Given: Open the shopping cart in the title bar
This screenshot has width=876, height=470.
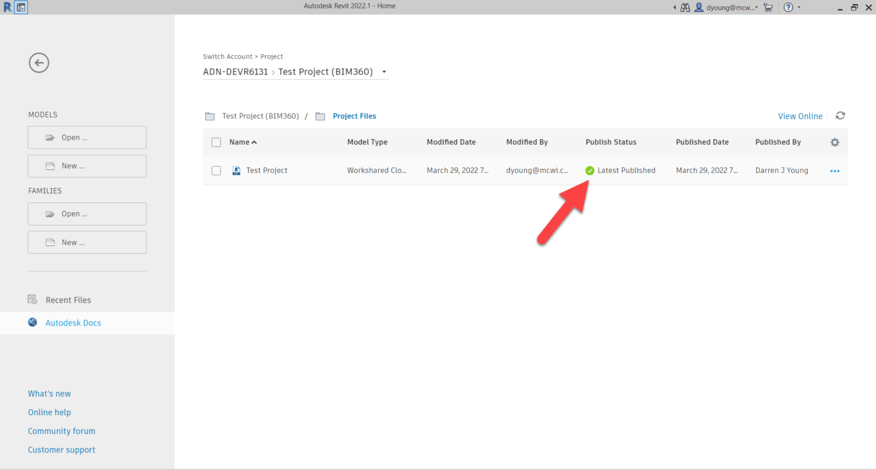Looking at the screenshot, I should click(x=768, y=7).
